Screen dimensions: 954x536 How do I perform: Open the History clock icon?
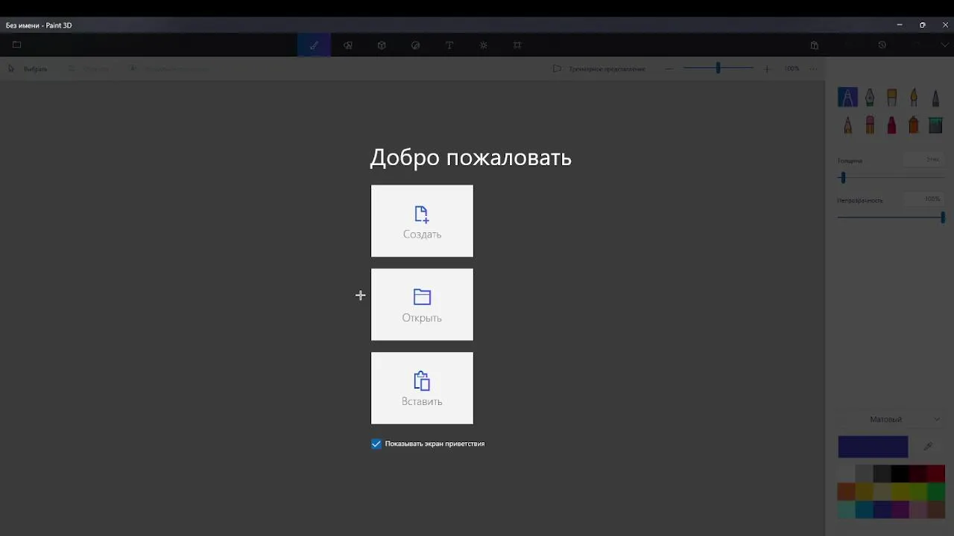[882, 45]
